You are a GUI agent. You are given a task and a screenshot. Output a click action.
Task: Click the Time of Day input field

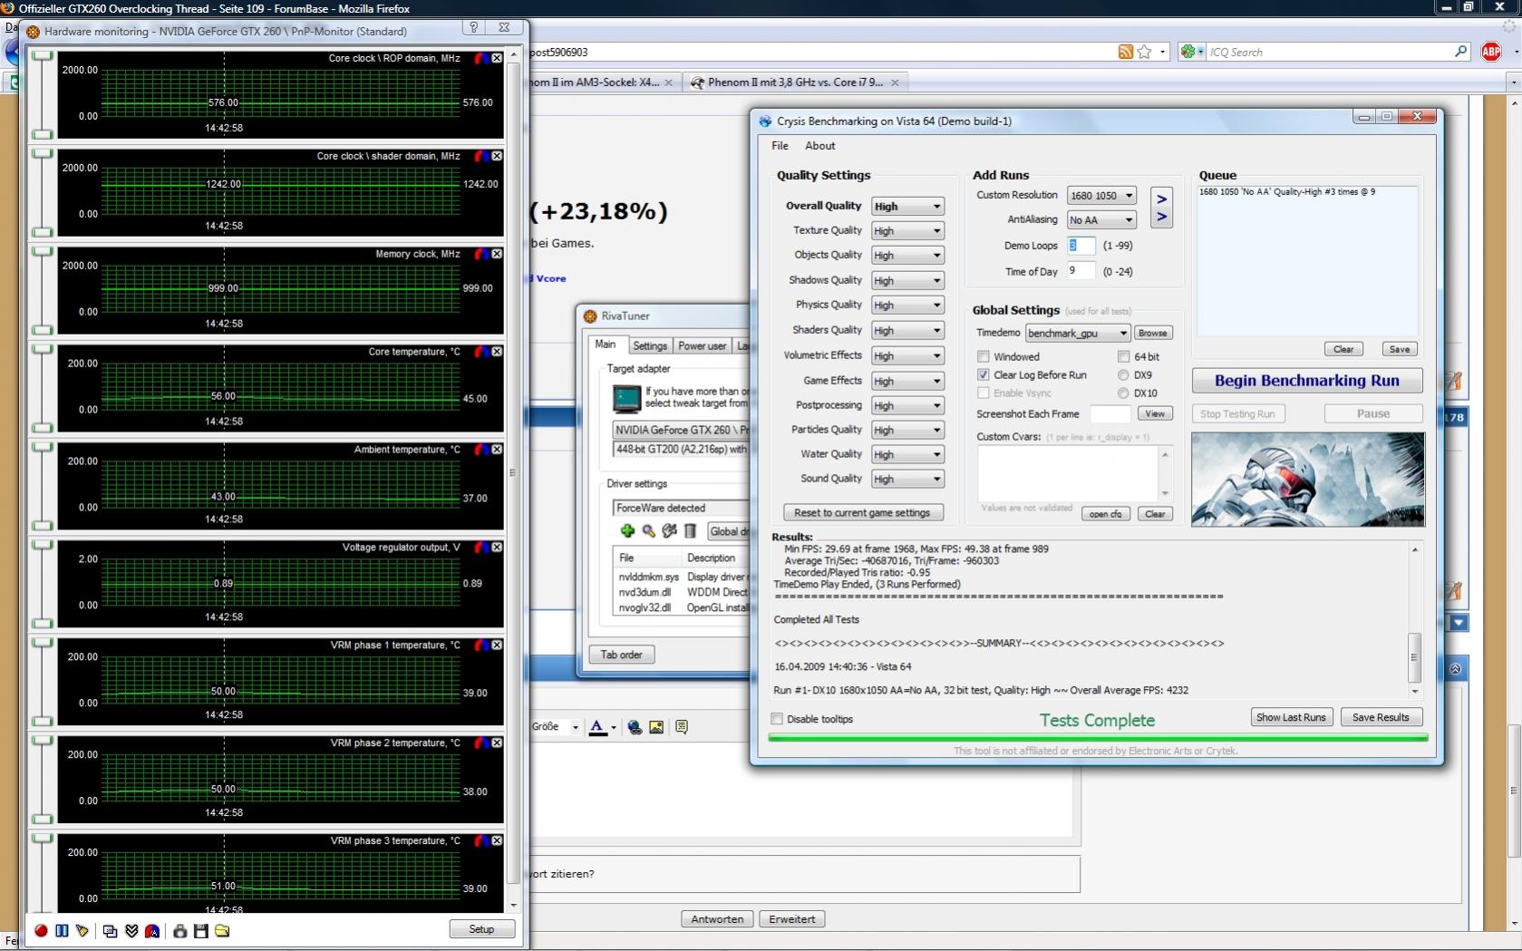(x=1081, y=271)
